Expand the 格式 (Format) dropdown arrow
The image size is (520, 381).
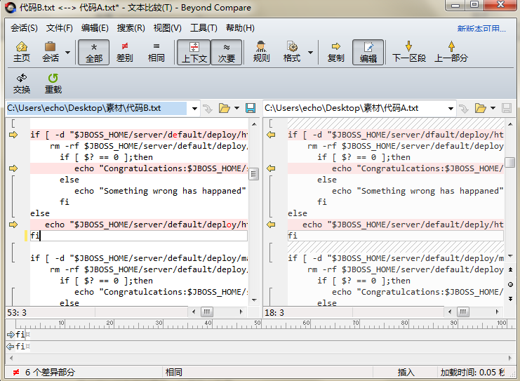(x=308, y=53)
